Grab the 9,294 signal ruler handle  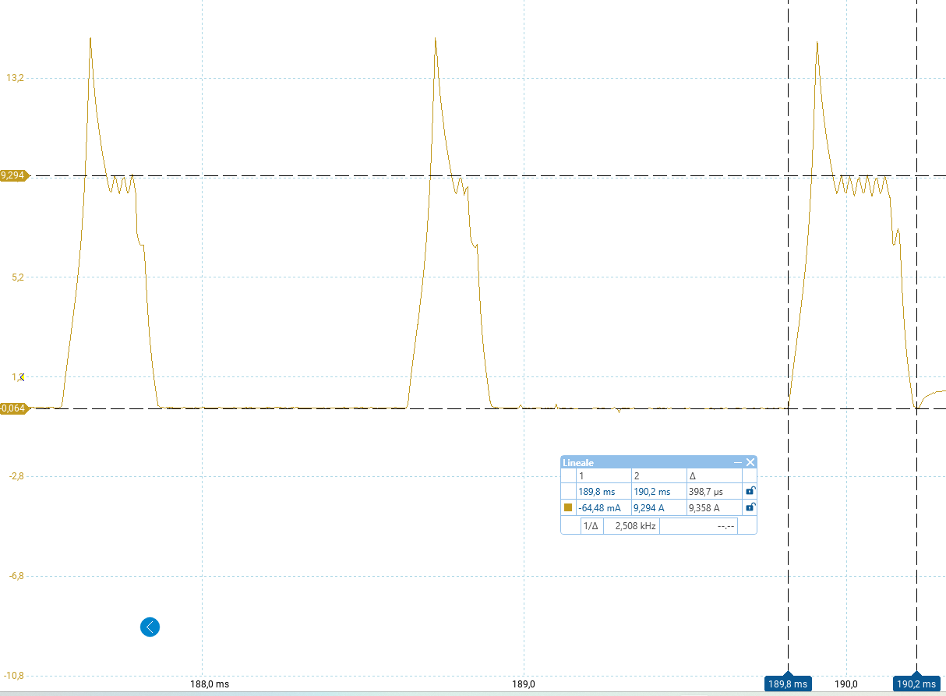[x=14, y=176]
